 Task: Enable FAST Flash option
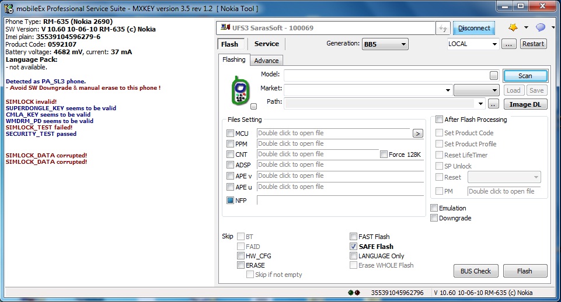354,237
